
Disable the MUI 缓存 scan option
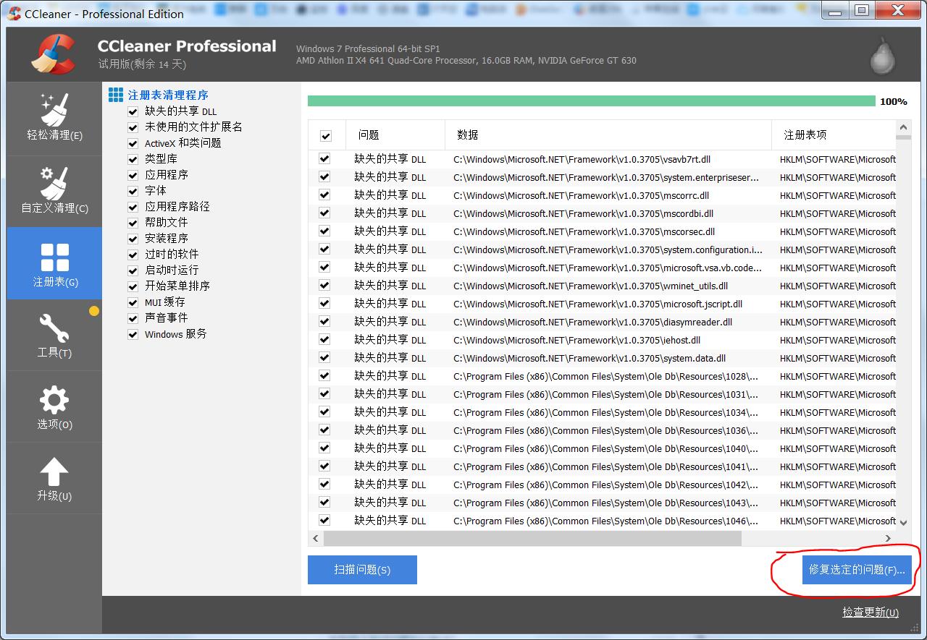click(133, 302)
